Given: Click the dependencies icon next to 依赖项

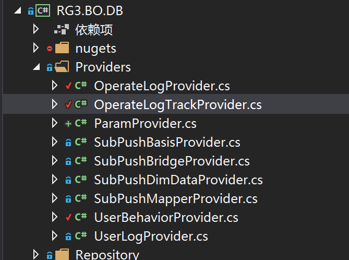Looking at the screenshot, I should click(62, 29).
